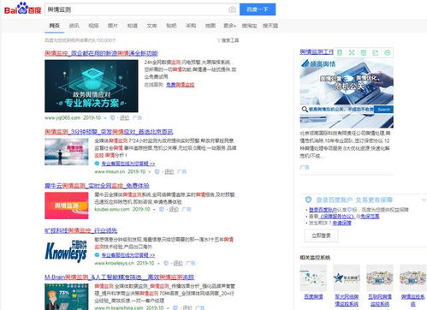Click 评价 beside www.yqt365.com
The width and height of the screenshot is (427, 310).
[x=125, y=117]
